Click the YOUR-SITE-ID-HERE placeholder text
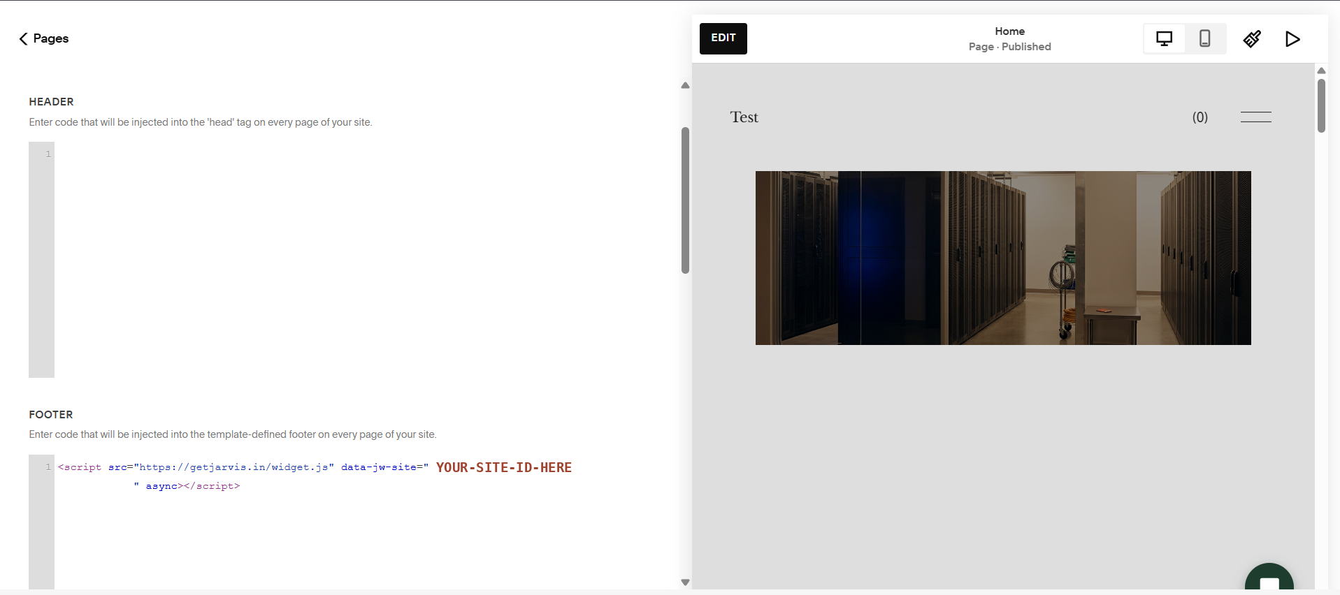Viewport: 1340px width, 595px height. click(x=504, y=467)
